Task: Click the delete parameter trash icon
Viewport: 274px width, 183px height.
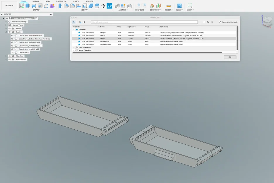Action: (212, 22)
